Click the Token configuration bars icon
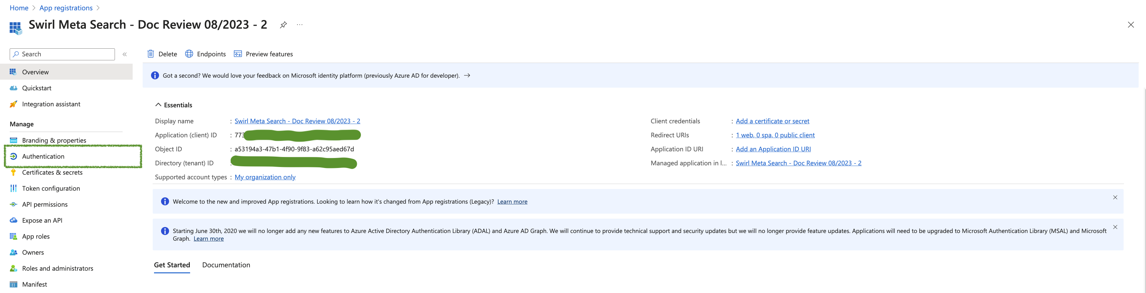The width and height of the screenshot is (1146, 293). [x=13, y=188]
